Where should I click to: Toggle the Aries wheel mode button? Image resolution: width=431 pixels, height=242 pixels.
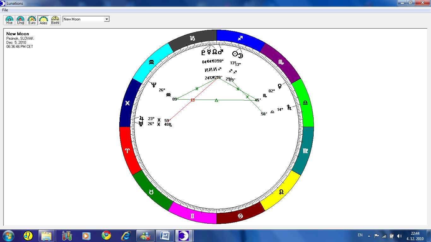[43, 20]
